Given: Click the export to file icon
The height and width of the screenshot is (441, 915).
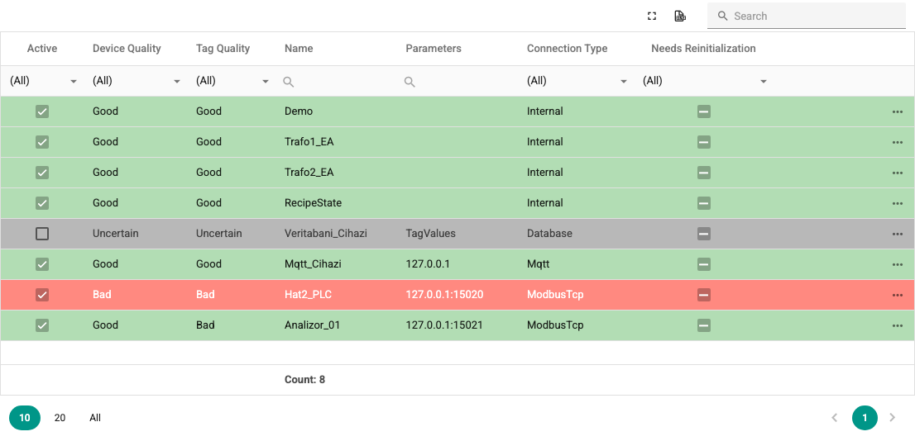Looking at the screenshot, I should tap(680, 17).
